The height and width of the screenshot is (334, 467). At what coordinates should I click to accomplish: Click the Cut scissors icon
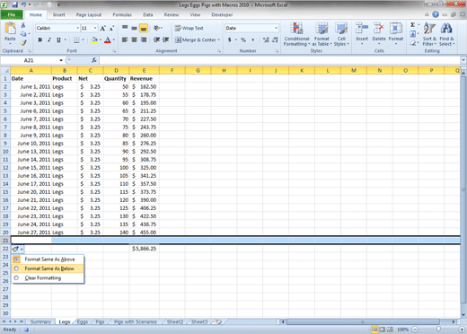[23, 26]
